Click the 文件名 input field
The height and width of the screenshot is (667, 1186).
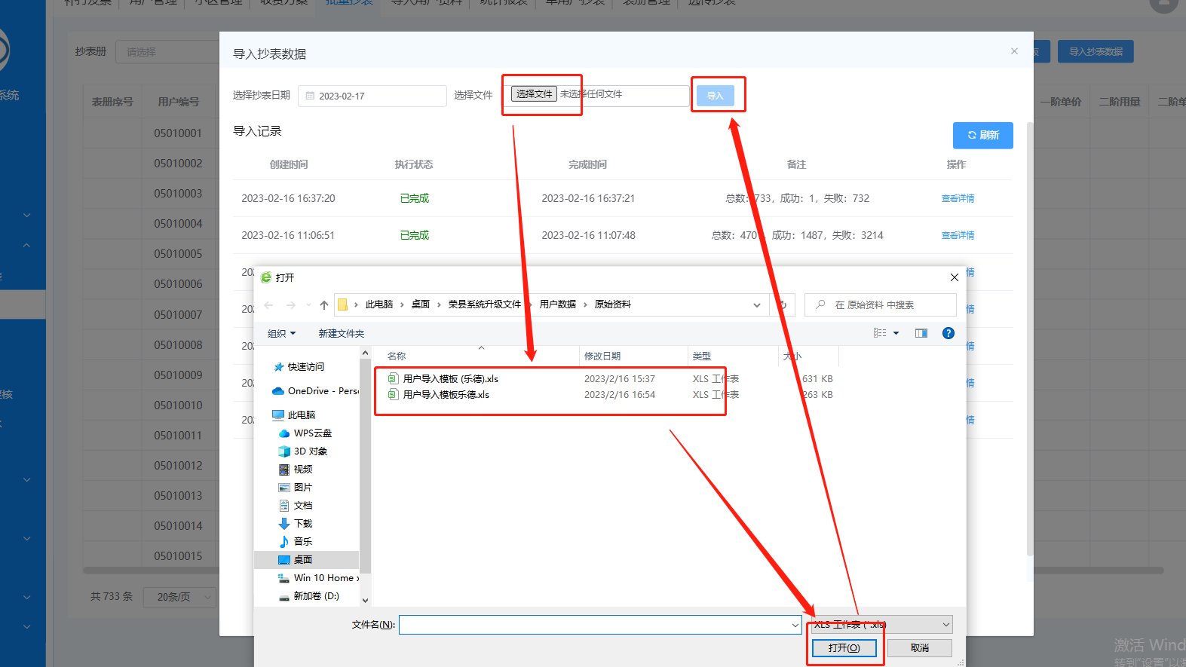coord(595,625)
